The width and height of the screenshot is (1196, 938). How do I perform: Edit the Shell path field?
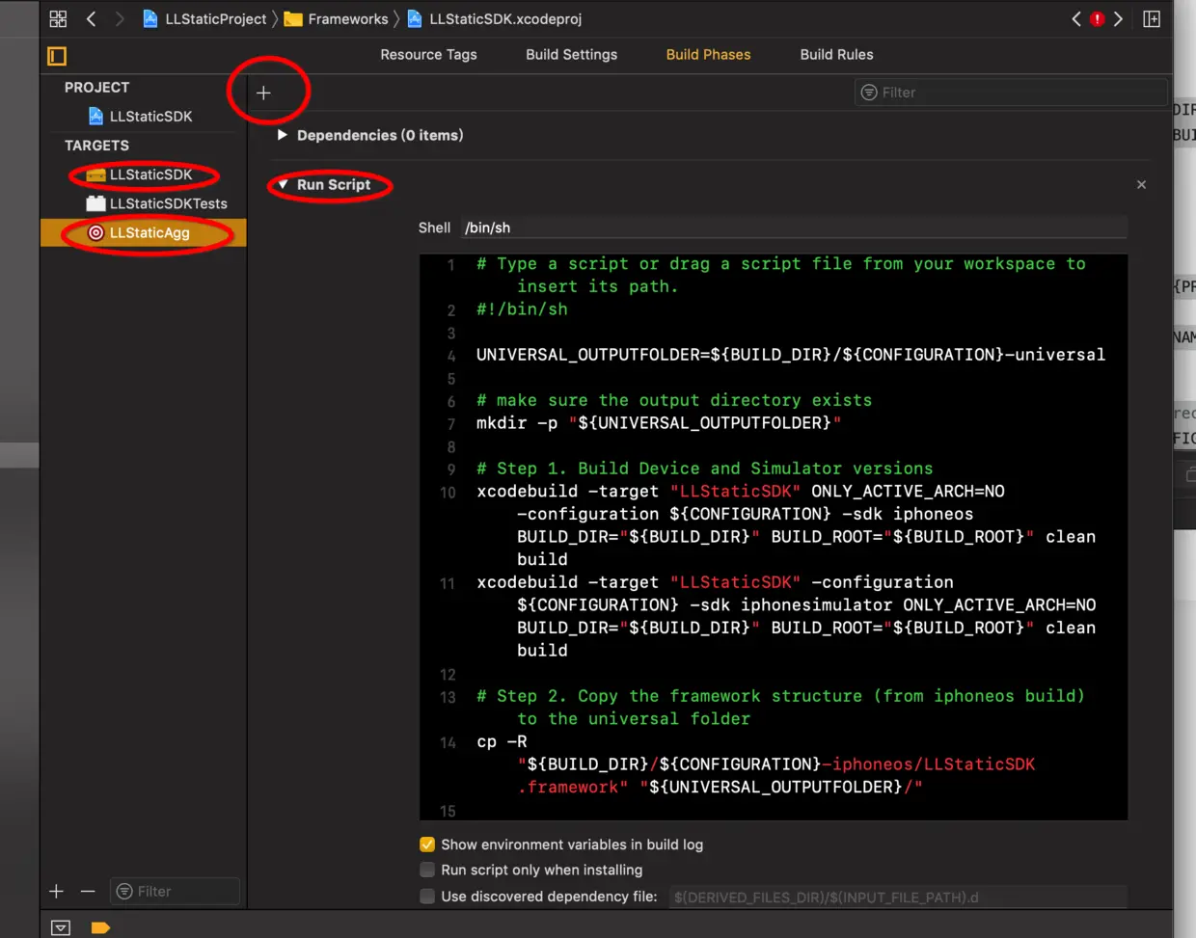(794, 228)
